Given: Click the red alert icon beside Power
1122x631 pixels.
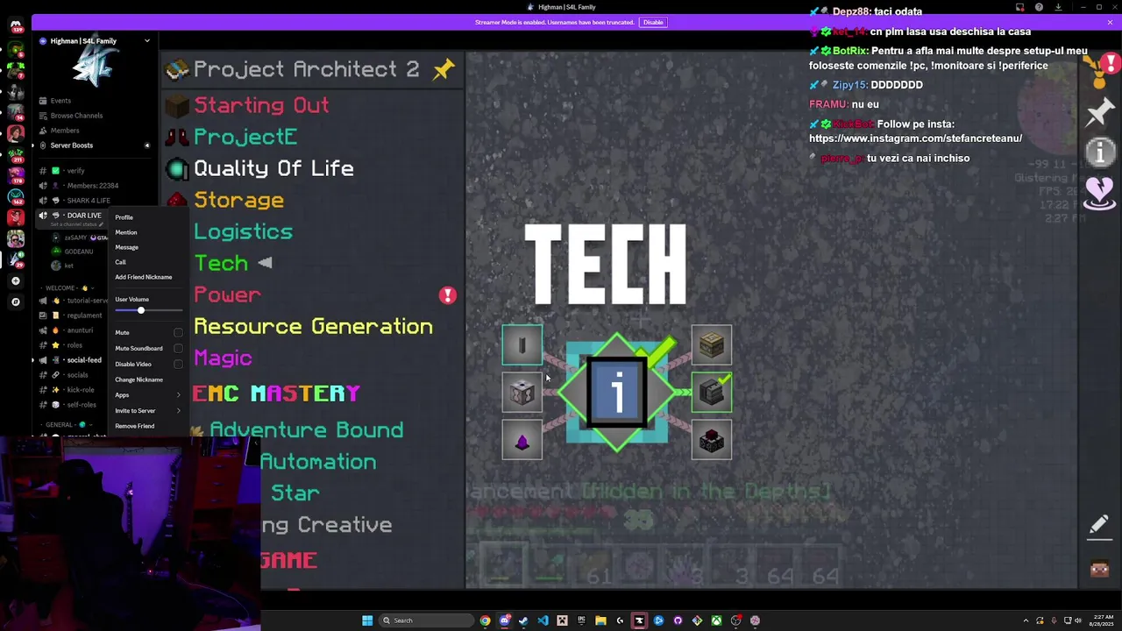Looking at the screenshot, I should click(x=448, y=295).
